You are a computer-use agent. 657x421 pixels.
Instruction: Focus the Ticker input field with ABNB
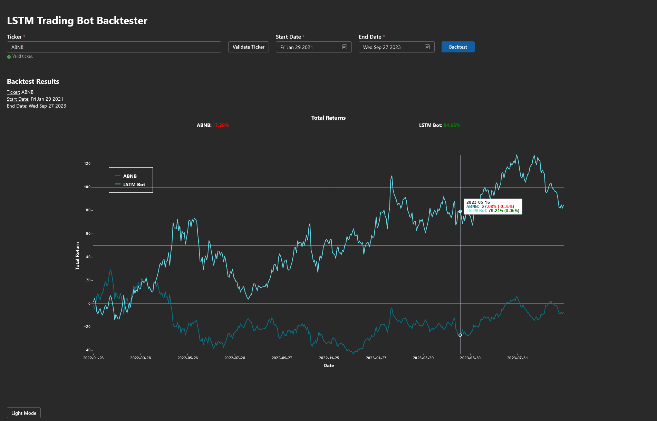(x=114, y=47)
